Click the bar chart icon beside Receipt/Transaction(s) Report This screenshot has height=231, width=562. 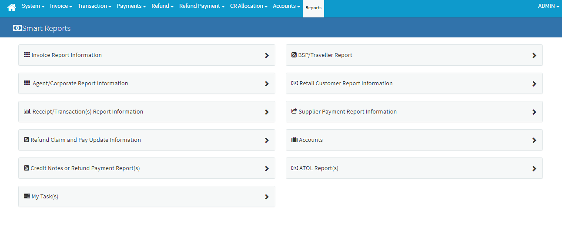[27, 111]
